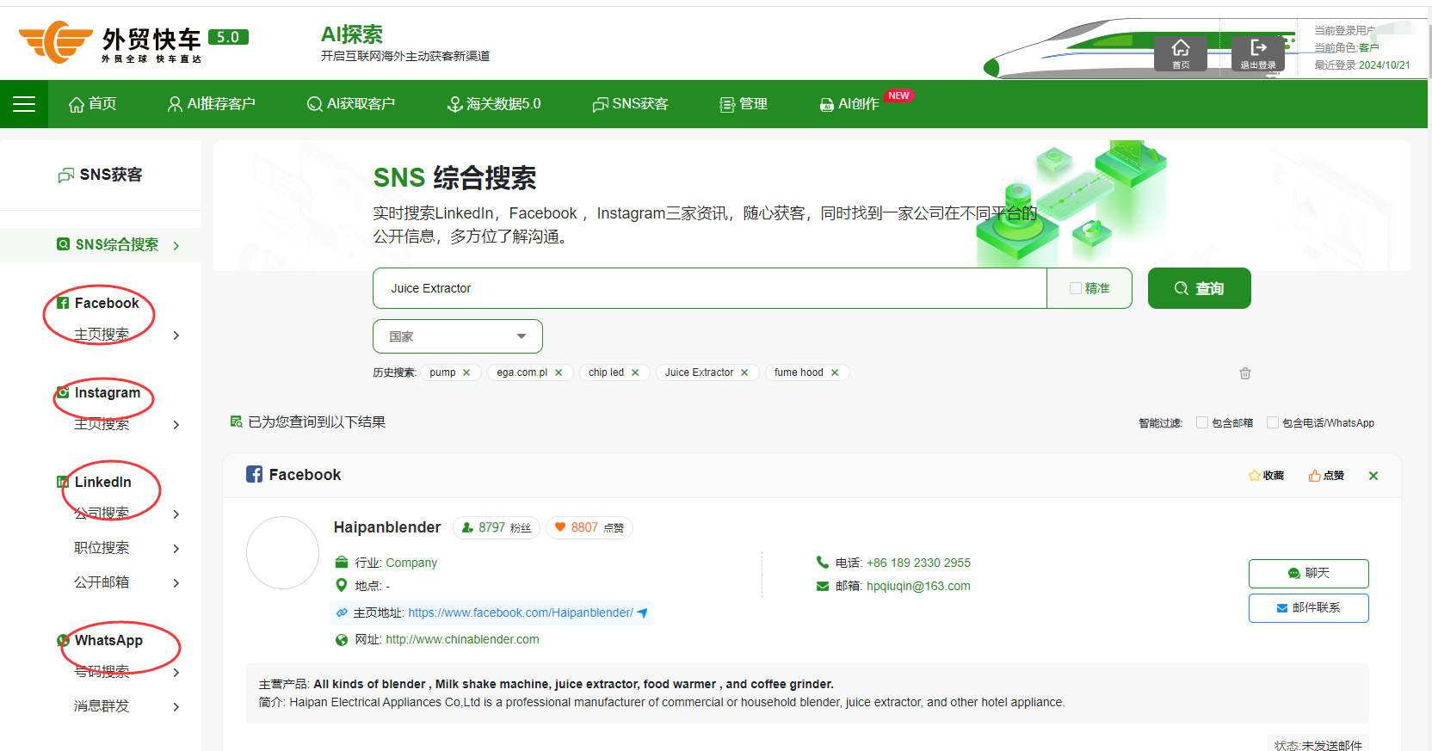Remove 'pump' from search history
This screenshot has height=751, width=1432.
coord(466,372)
